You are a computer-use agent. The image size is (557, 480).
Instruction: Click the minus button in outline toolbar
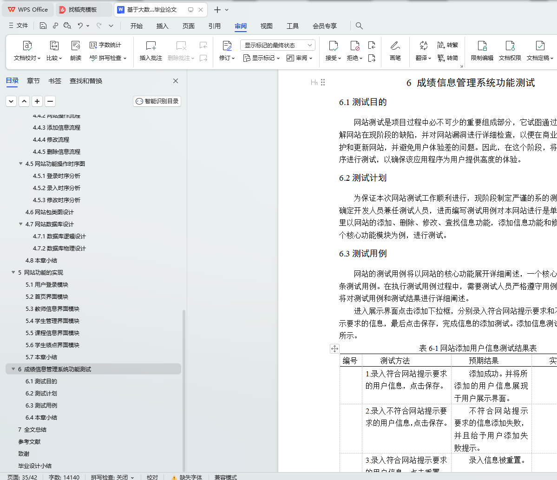[51, 101]
